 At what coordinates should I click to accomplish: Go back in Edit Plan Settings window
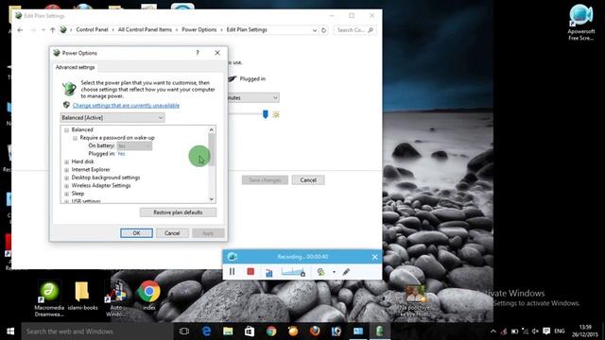coord(20,30)
